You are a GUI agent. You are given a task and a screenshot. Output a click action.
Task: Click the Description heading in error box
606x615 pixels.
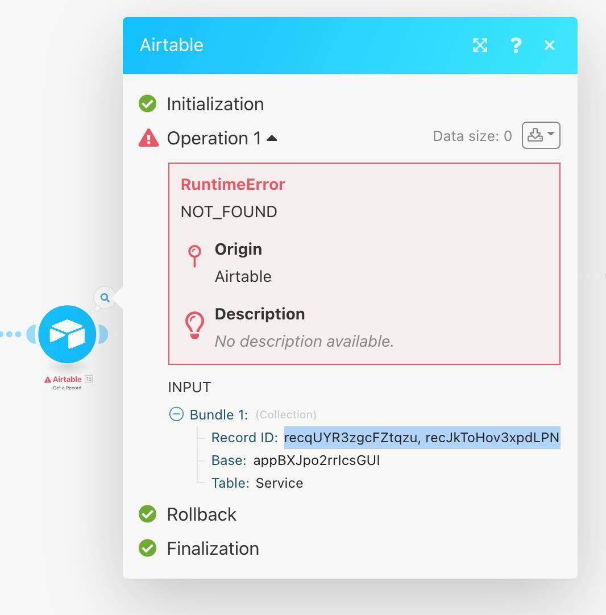point(260,314)
